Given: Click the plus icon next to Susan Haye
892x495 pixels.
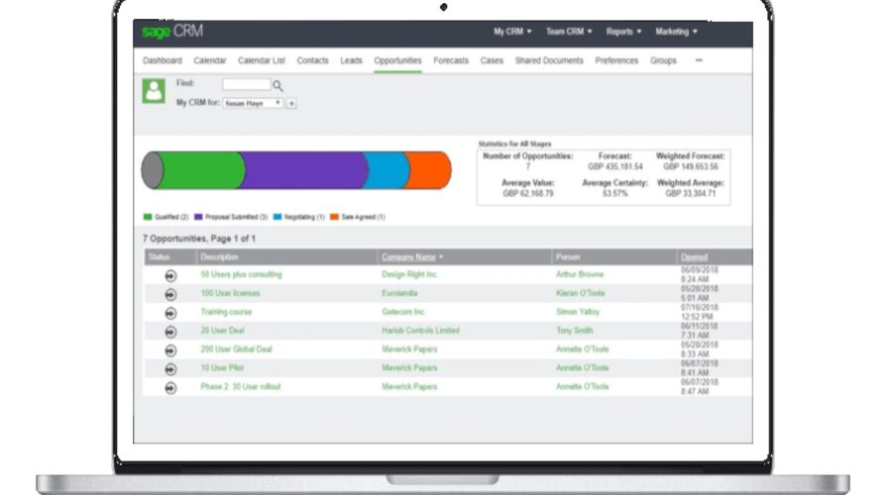Looking at the screenshot, I should [291, 103].
